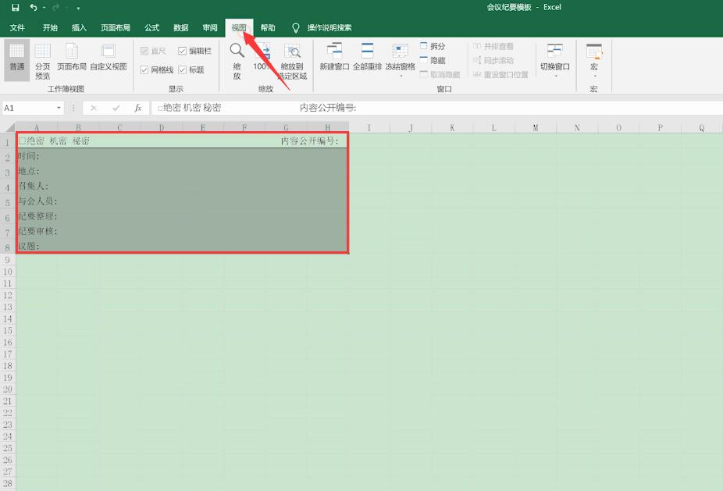
Task: Switch to the 公式 formulas tab
Action: click(151, 27)
